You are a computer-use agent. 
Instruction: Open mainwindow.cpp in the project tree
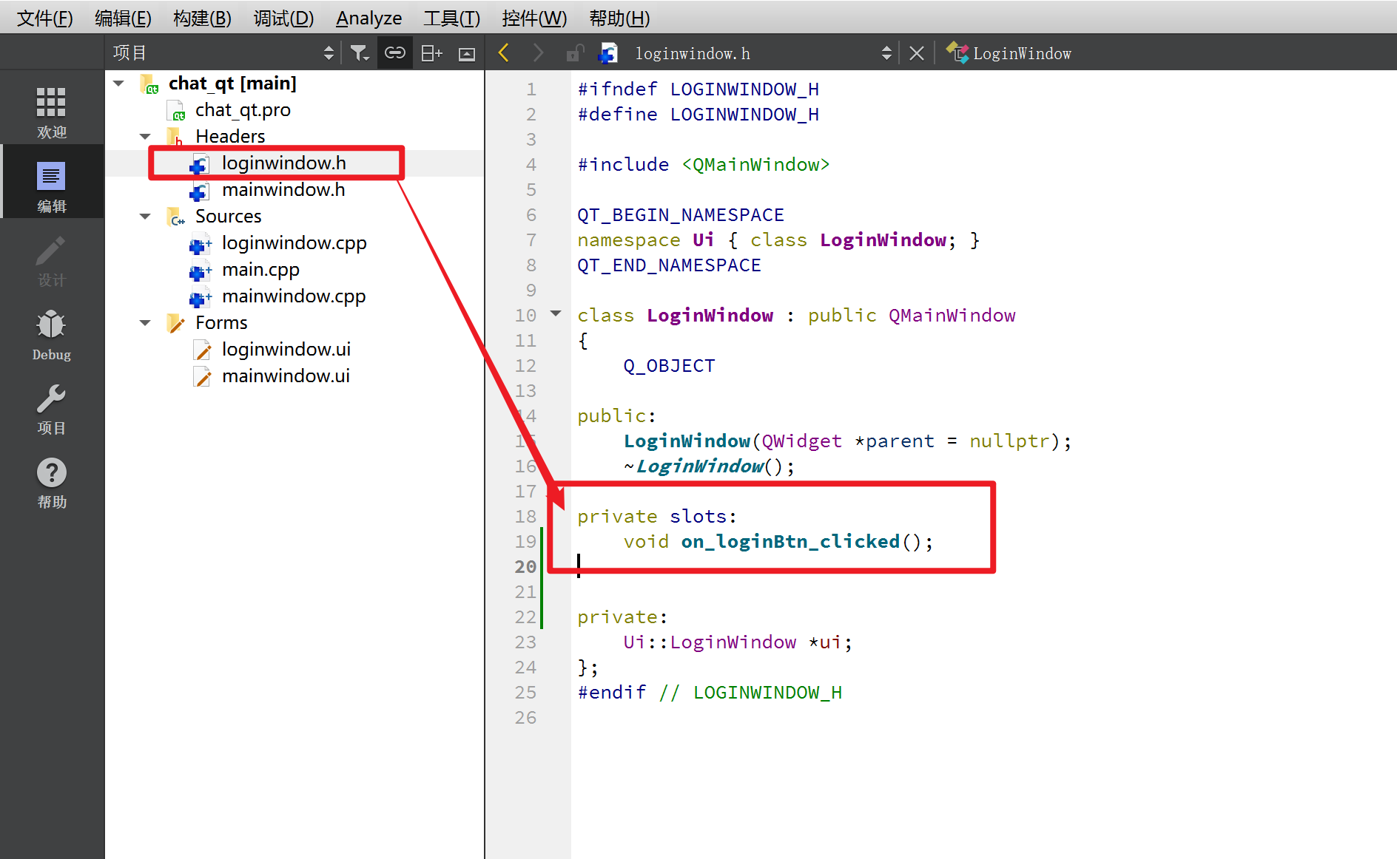pos(293,296)
